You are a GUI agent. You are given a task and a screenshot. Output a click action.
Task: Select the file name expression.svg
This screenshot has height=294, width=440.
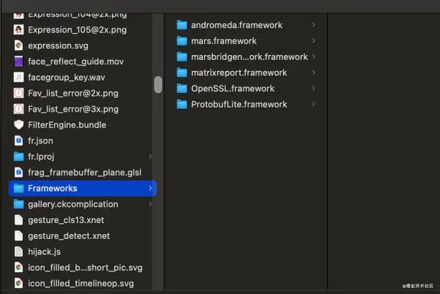tap(58, 45)
